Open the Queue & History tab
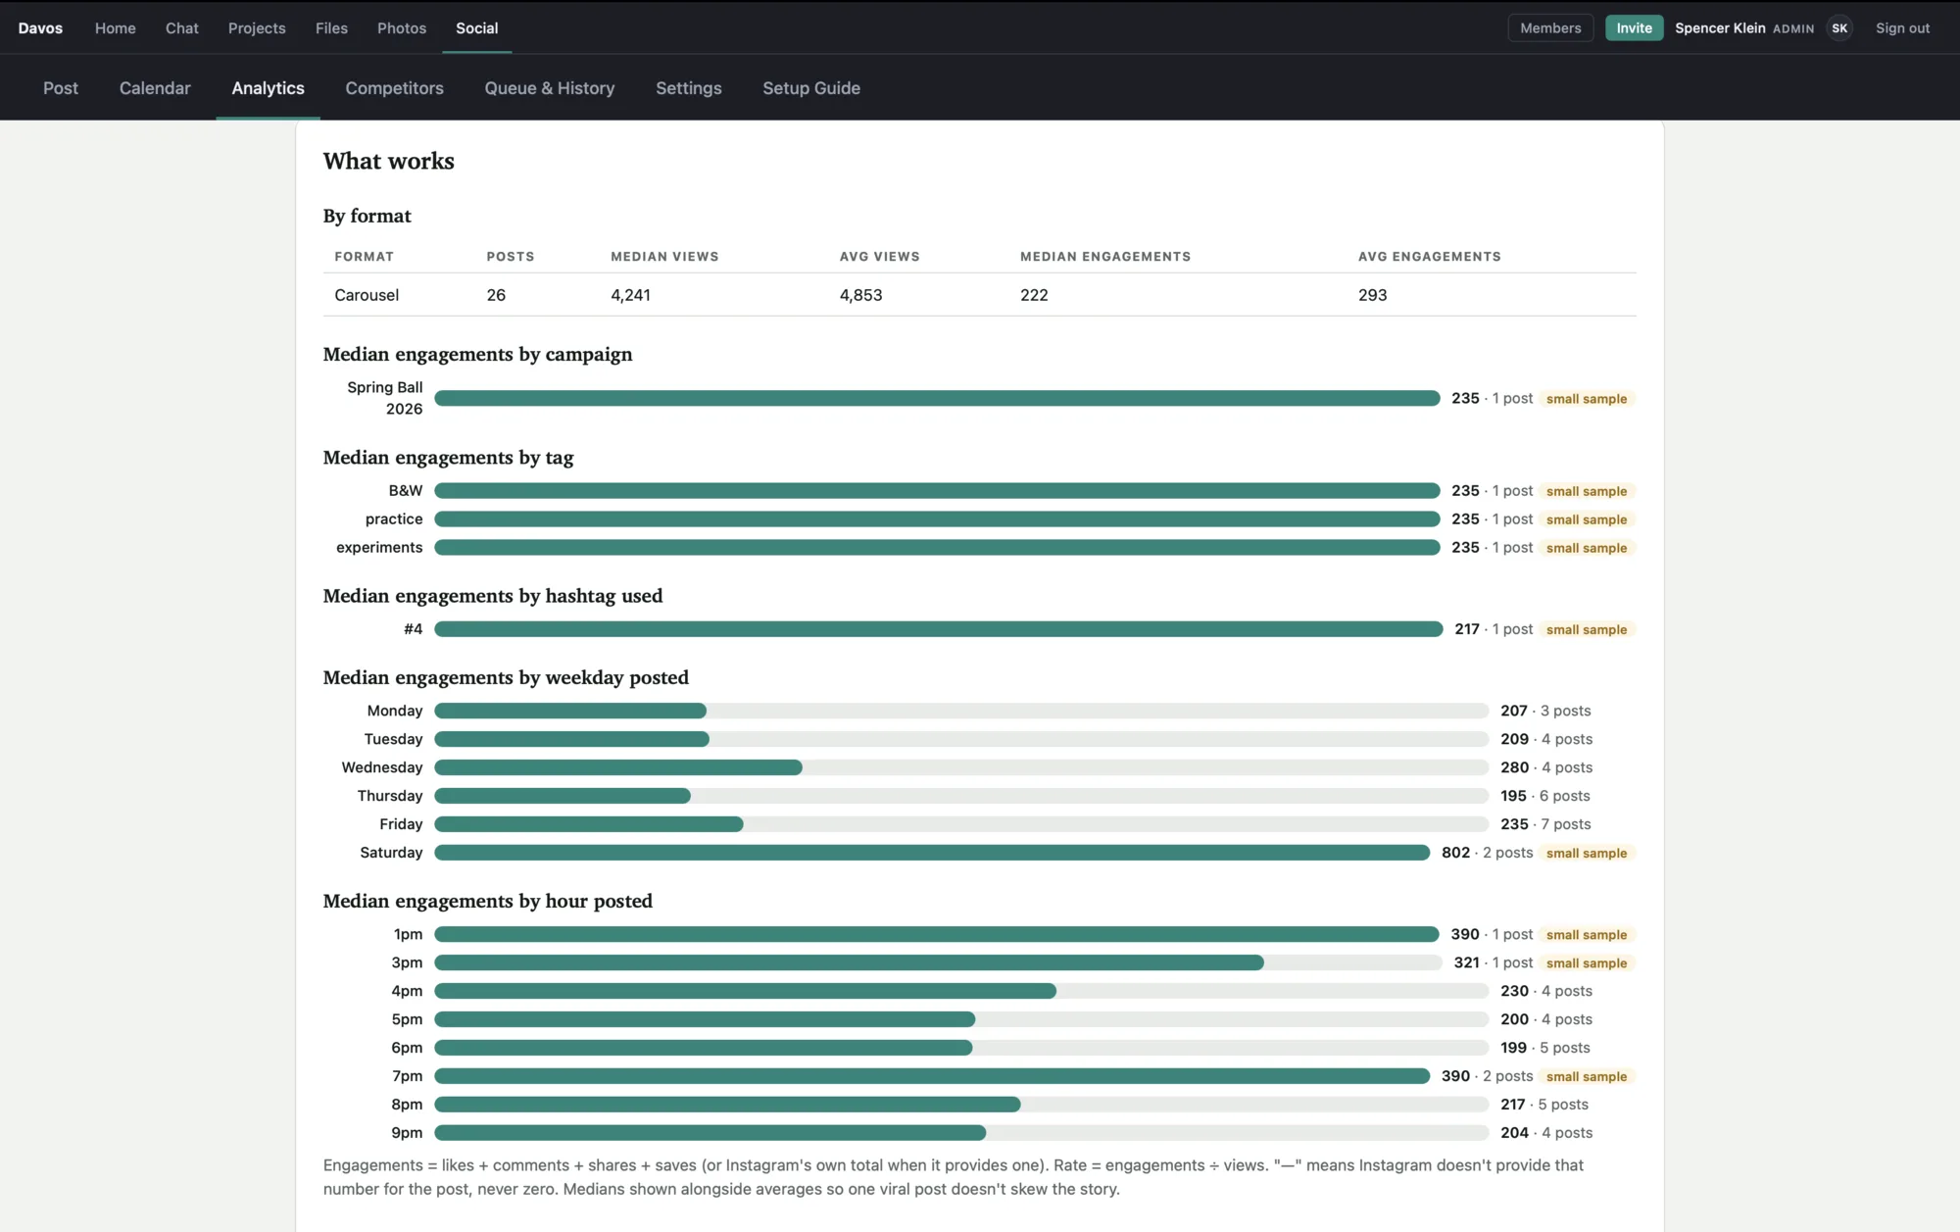This screenshot has width=1960, height=1232. point(550,88)
